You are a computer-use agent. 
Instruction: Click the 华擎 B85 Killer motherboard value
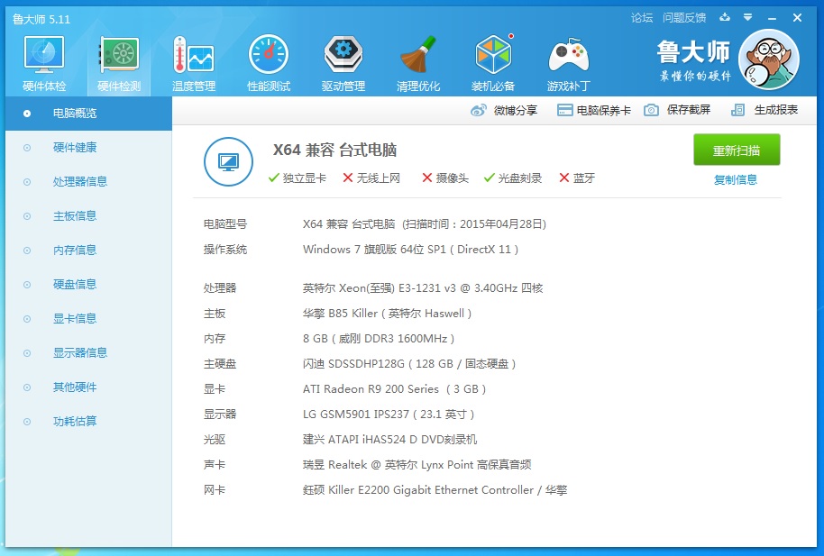pyautogui.click(x=387, y=314)
